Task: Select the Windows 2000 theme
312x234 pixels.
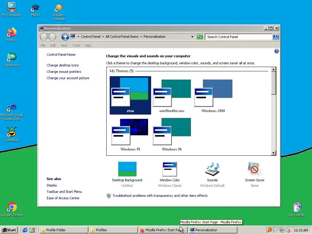Action: (213, 95)
